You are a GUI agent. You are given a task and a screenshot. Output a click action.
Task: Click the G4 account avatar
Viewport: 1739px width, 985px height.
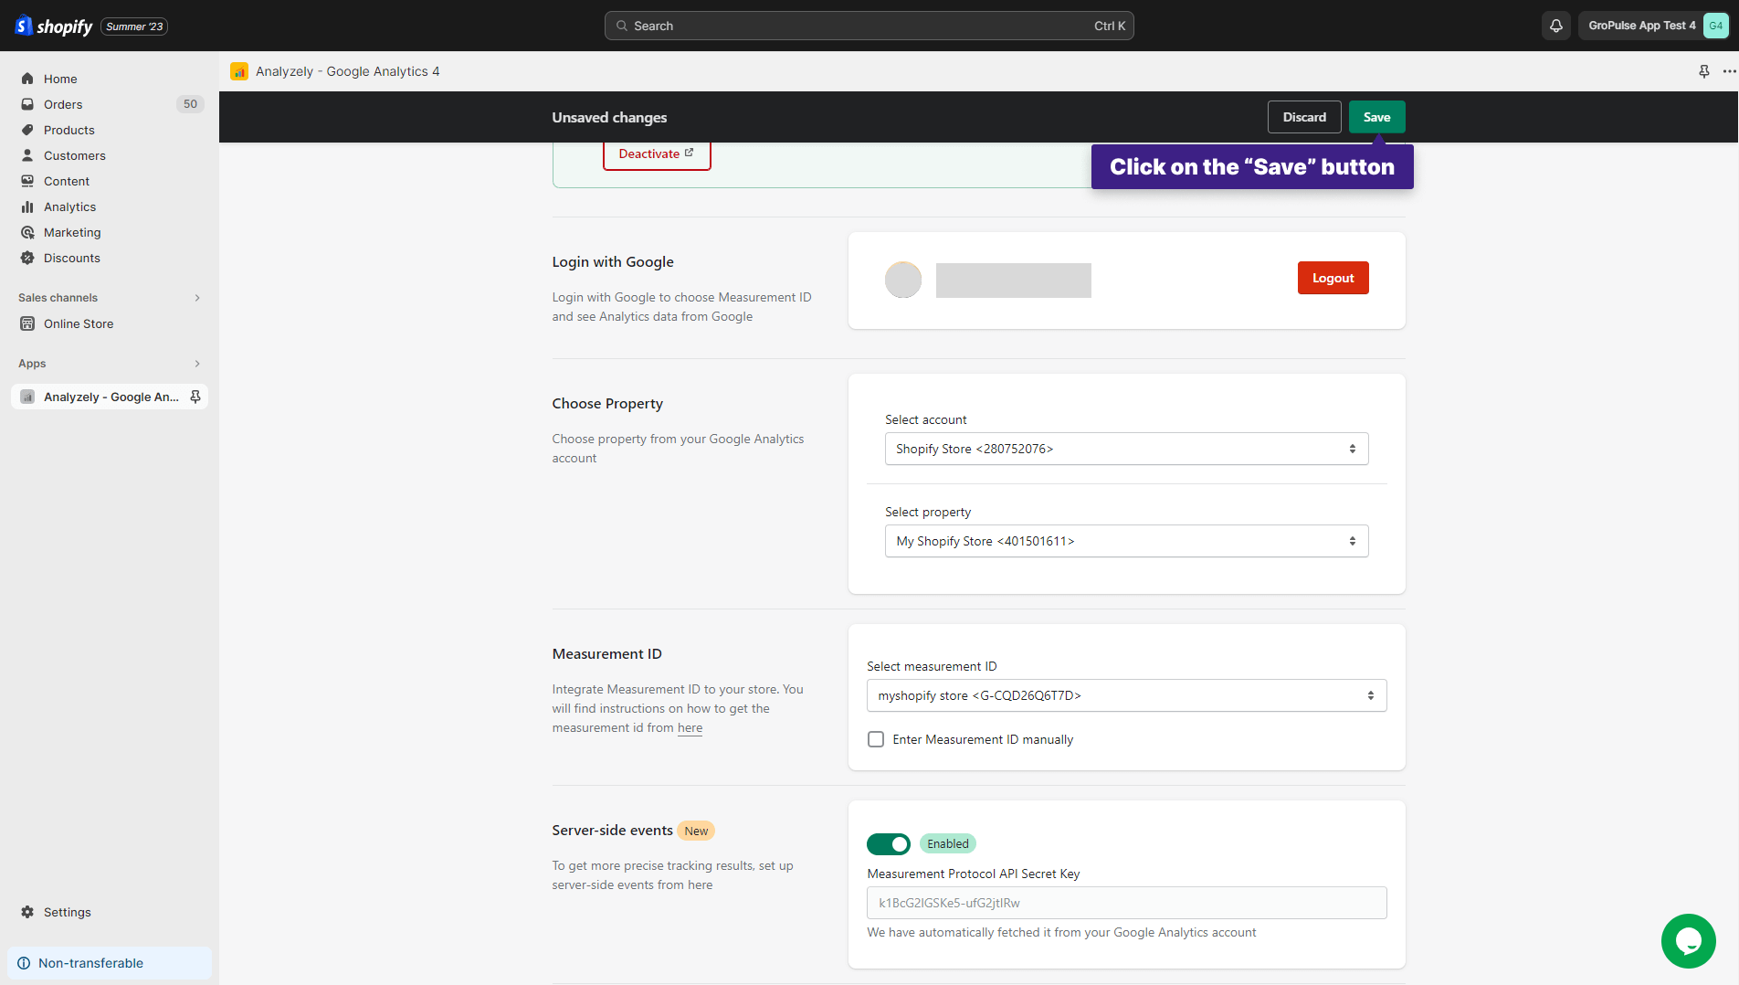click(1715, 26)
